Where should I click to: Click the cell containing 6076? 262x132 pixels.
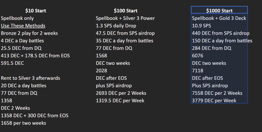coord(198,56)
